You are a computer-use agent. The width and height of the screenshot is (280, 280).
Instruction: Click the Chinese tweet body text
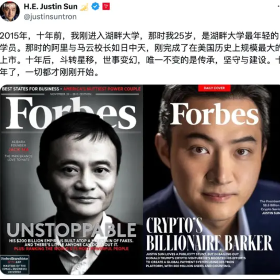[x=140, y=54]
